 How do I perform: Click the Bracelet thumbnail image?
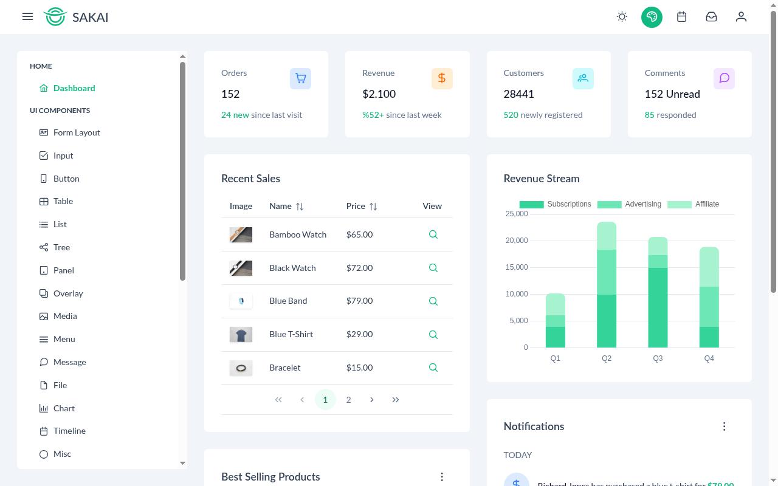click(x=241, y=368)
